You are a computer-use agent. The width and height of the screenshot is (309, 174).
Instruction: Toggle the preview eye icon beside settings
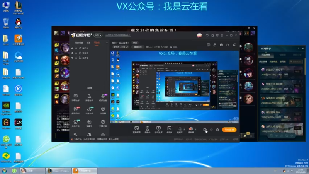[211, 130]
